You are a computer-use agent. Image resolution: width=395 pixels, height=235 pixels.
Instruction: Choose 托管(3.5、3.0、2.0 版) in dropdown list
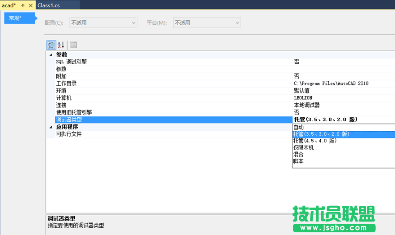[x=344, y=134]
